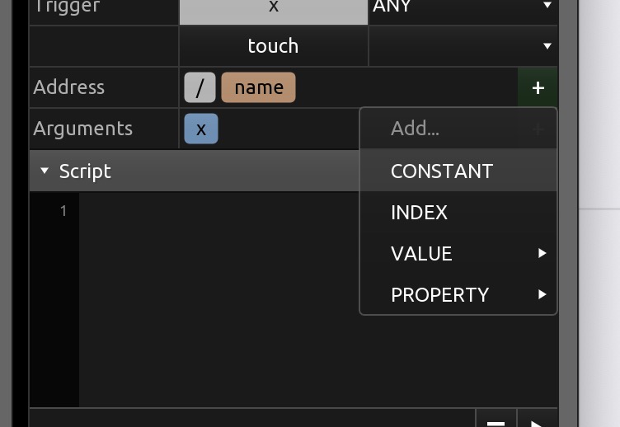Collapse the Script section
The image size is (620, 427).
click(45, 171)
